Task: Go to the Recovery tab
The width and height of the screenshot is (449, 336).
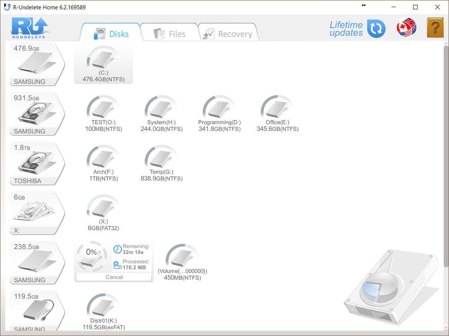Action: (228, 34)
